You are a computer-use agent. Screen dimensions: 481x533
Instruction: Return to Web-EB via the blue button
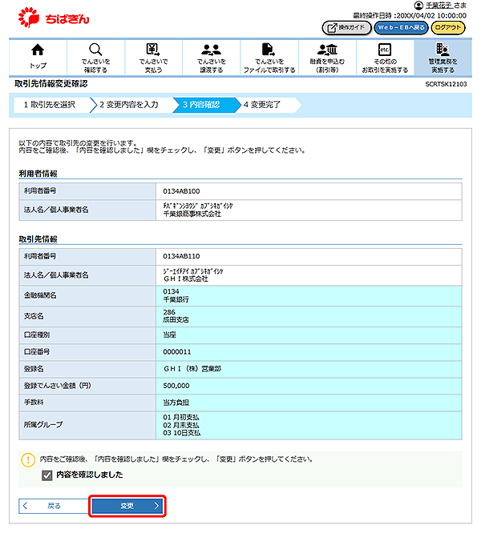coord(401,27)
